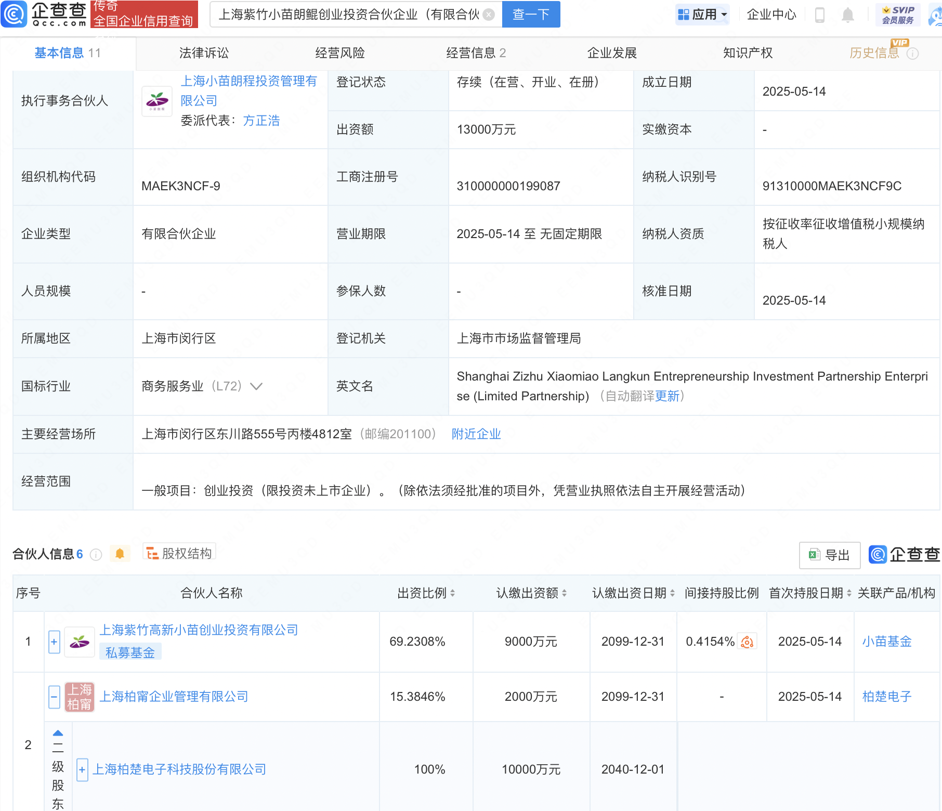Screen dimensions: 942x811
Task: Click the 查一下 search button
Action: pyautogui.click(x=531, y=15)
